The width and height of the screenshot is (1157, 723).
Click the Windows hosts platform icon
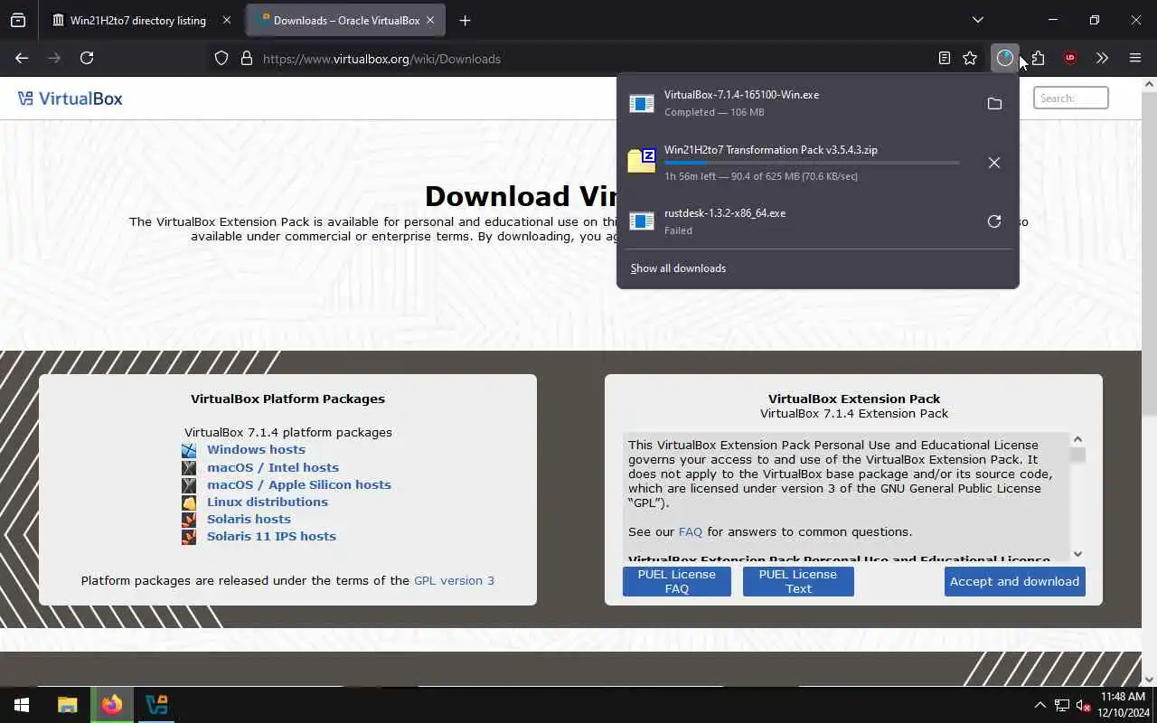(x=189, y=450)
